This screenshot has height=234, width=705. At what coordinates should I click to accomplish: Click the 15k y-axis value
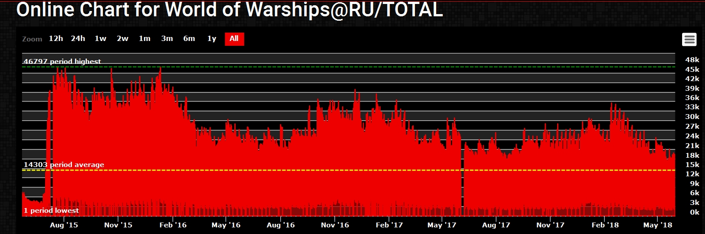(692, 165)
